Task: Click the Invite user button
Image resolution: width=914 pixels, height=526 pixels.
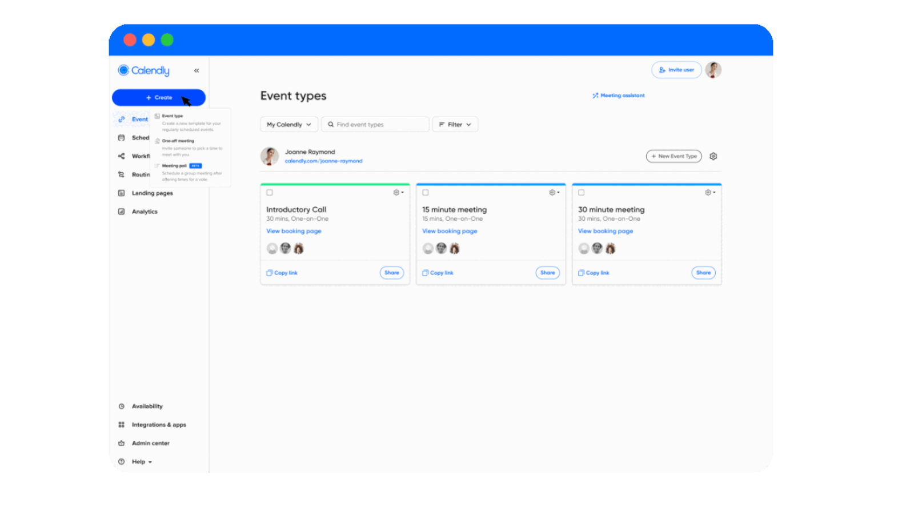Action: [x=676, y=70]
